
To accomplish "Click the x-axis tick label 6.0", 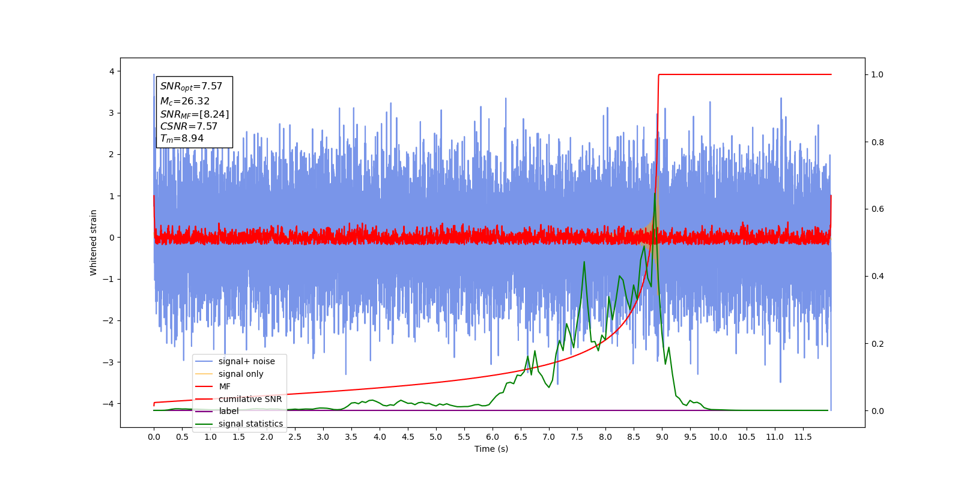I will coord(493,437).
